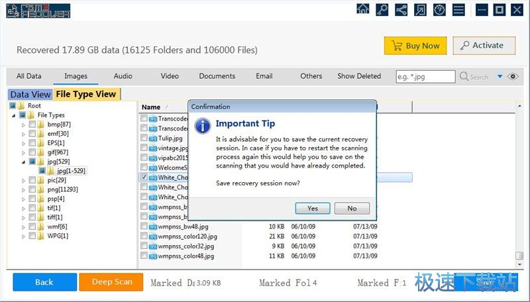The width and height of the screenshot is (530, 302).
Task: Select the File Type View tab
Action: click(86, 94)
